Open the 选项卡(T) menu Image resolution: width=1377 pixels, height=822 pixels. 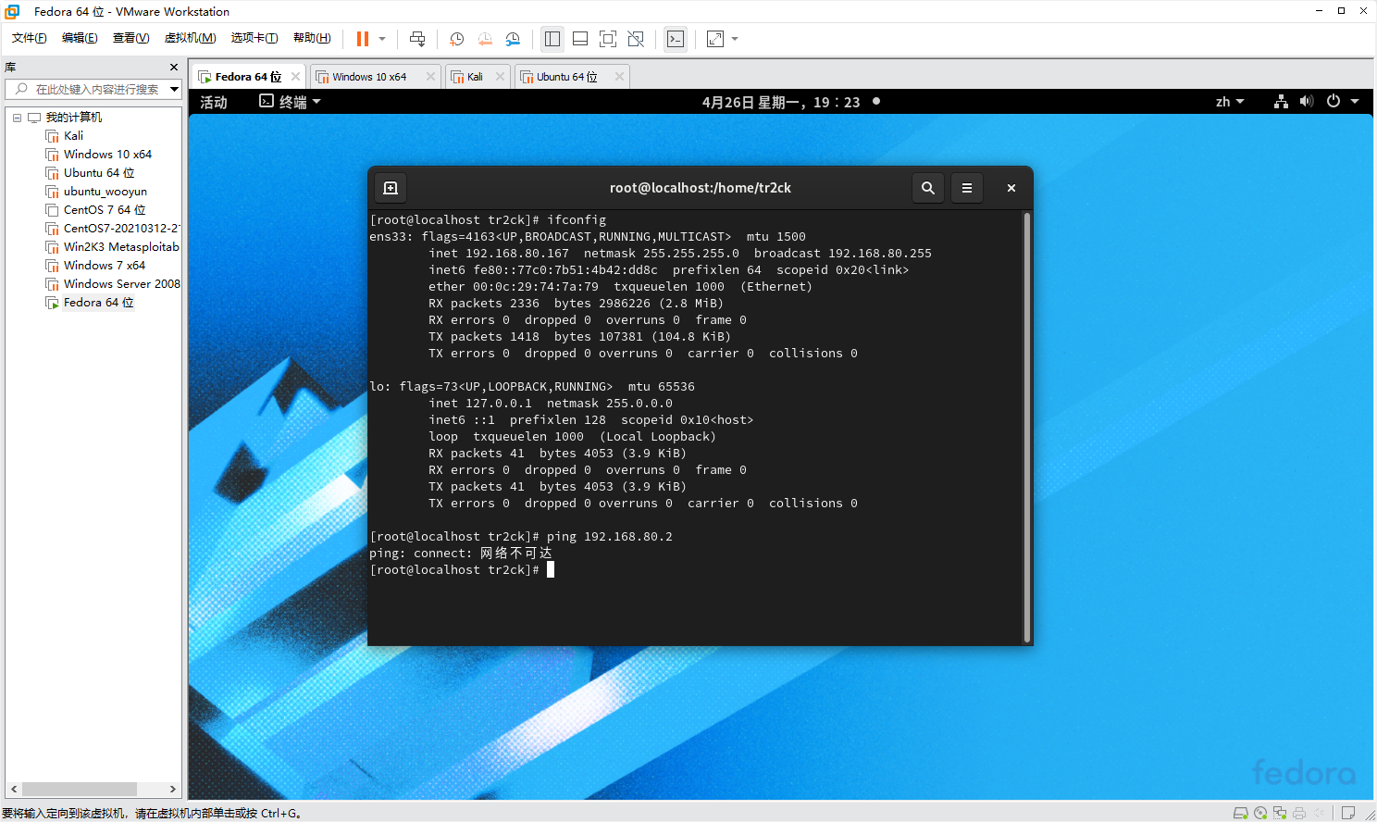(x=254, y=38)
